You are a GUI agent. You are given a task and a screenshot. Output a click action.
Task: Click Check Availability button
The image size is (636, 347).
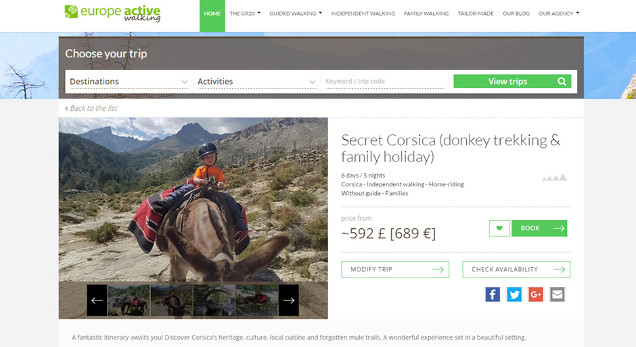(x=516, y=269)
